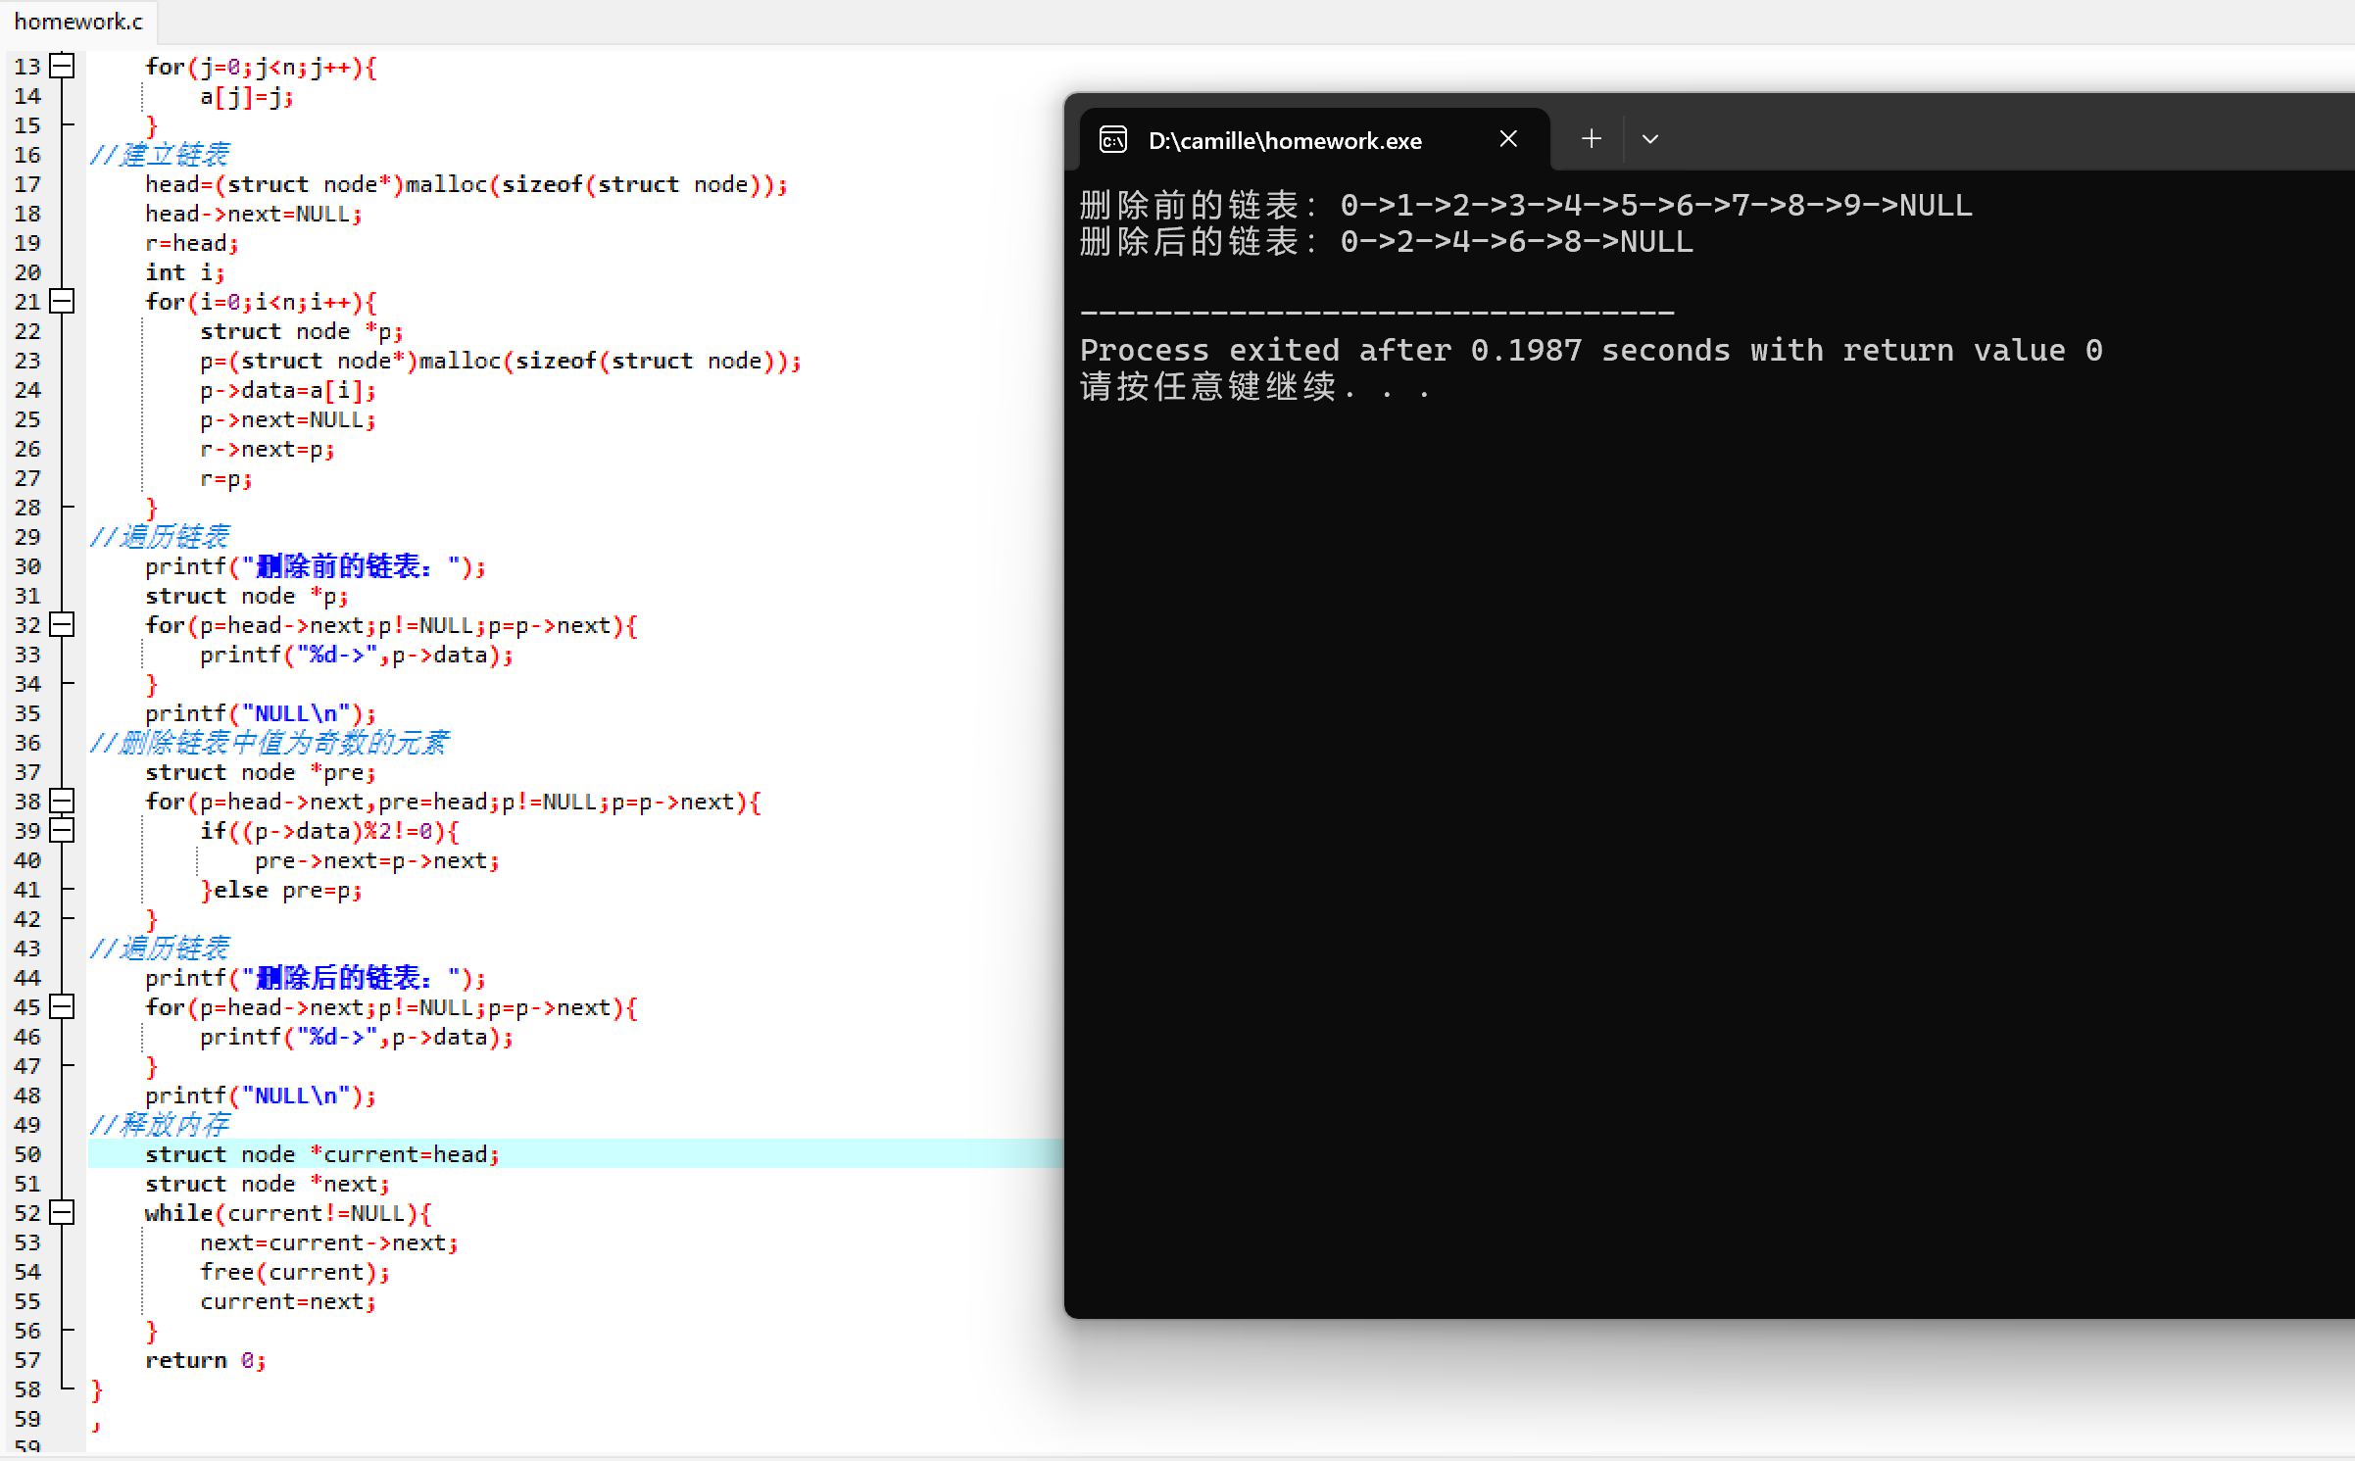Collapse the while loop at line 52
This screenshot has height=1461, width=2355.
coord(62,1213)
